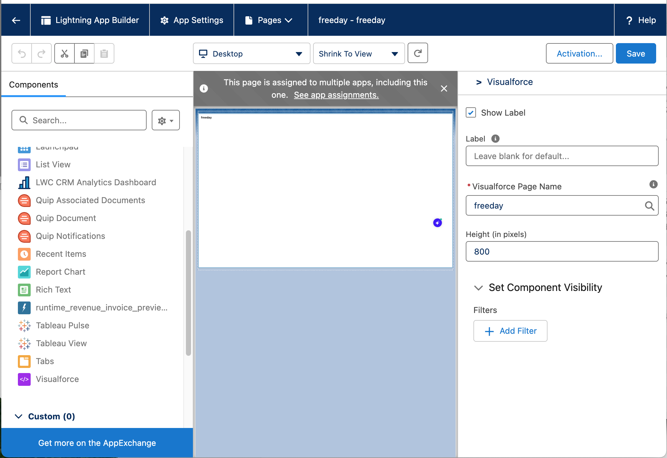Screen dimensions: 667x458
Task: Click the Tableau View icon
Action: click(24, 344)
